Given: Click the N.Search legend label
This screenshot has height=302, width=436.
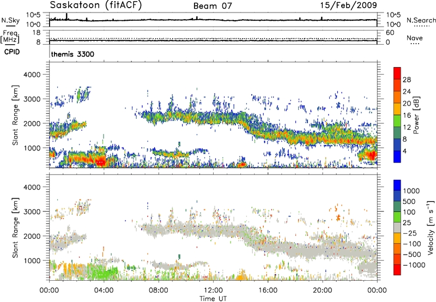Looking at the screenshot, I should tap(421, 20).
